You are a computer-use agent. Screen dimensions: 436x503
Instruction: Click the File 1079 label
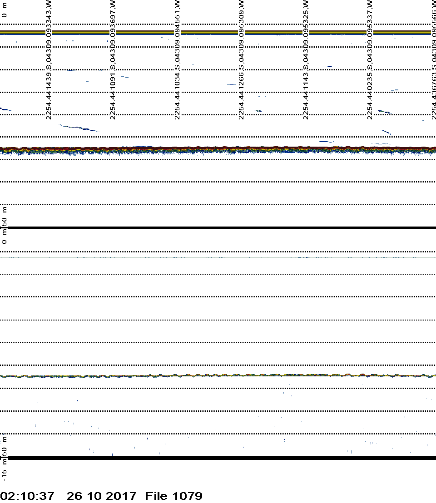click(173, 496)
